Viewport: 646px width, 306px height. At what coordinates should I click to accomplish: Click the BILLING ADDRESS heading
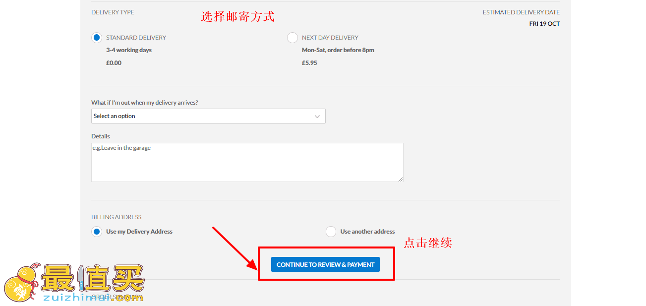point(117,217)
